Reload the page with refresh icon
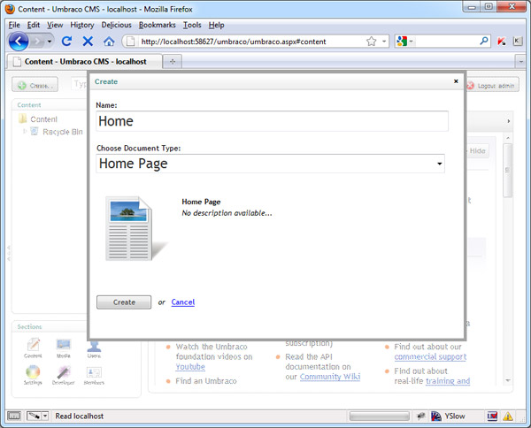Viewport: 531px width, 428px height. click(x=66, y=42)
